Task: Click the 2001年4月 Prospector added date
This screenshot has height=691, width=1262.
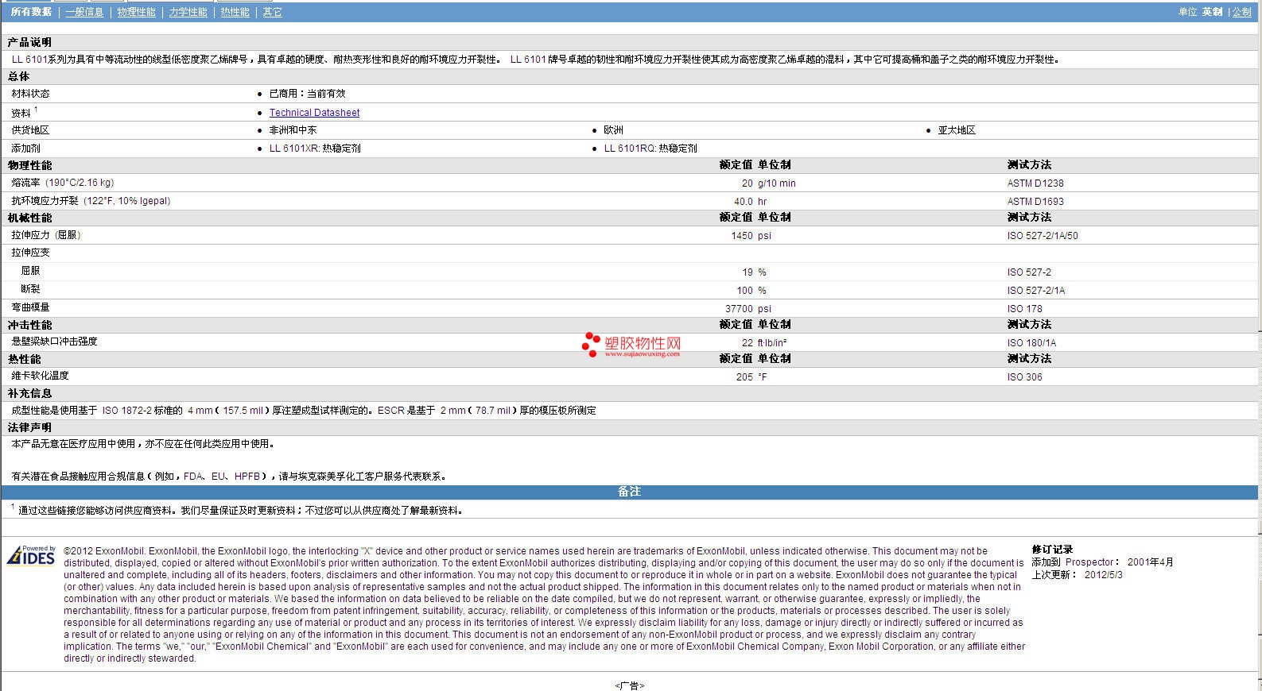Action: [1150, 562]
